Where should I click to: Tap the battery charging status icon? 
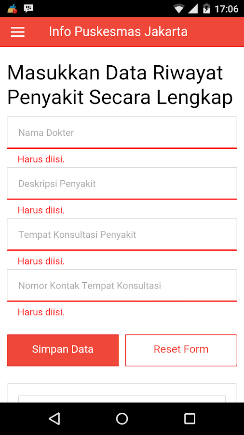[x=206, y=9]
